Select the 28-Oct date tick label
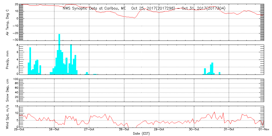Image resolution: width=272 pixels, height=136 pixels. pos(124,130)
